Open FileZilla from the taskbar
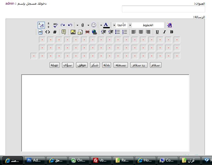 point(101,160)
